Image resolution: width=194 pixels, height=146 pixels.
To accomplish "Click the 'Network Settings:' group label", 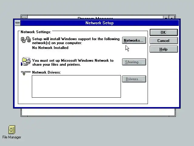I will (x=36, y=32).
